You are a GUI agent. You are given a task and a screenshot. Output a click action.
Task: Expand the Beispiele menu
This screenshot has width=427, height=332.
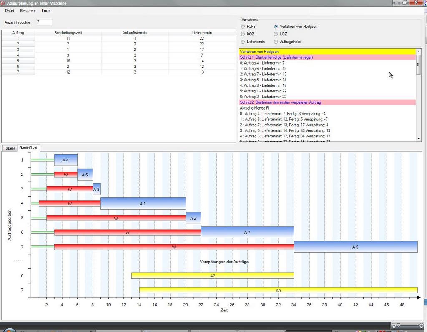(28, 10)
